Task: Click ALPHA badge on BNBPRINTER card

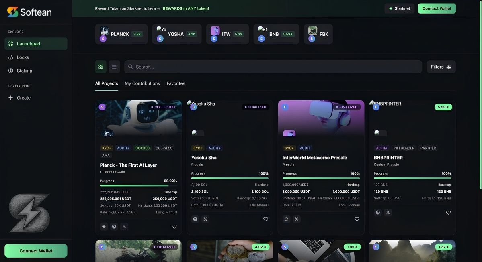Action: click(x=381, y=148)
